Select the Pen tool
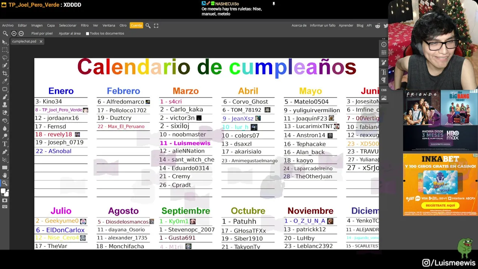Image resolution: width=478 pixels, height=269 pixels. pyautogui.click(x=5, y=152)
